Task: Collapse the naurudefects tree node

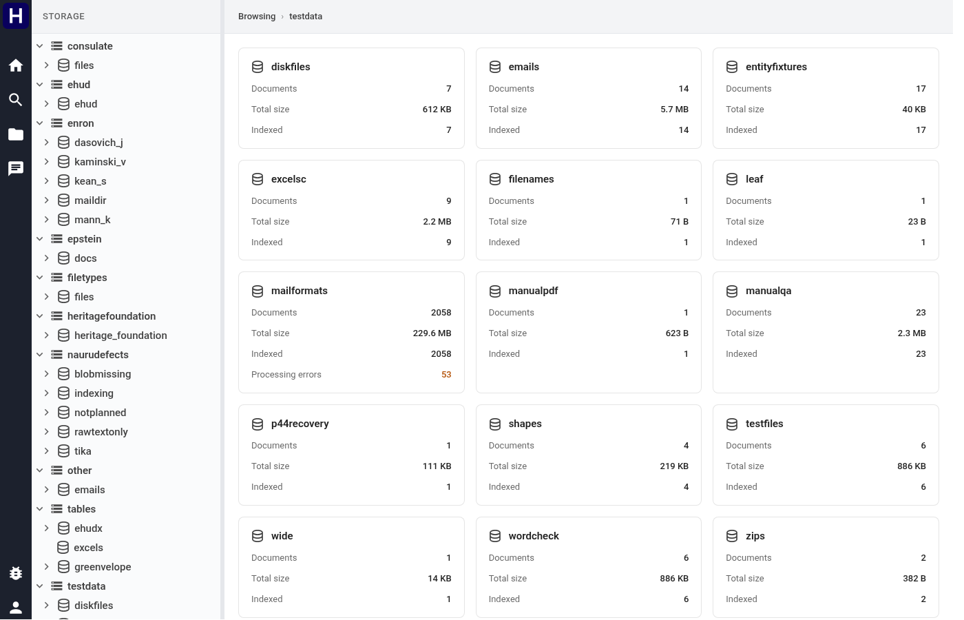Action: click(x=40, y=355)
